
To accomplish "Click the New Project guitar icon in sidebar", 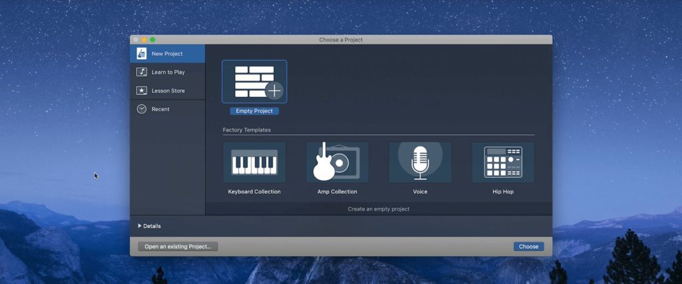I will (x=141, y=54).
